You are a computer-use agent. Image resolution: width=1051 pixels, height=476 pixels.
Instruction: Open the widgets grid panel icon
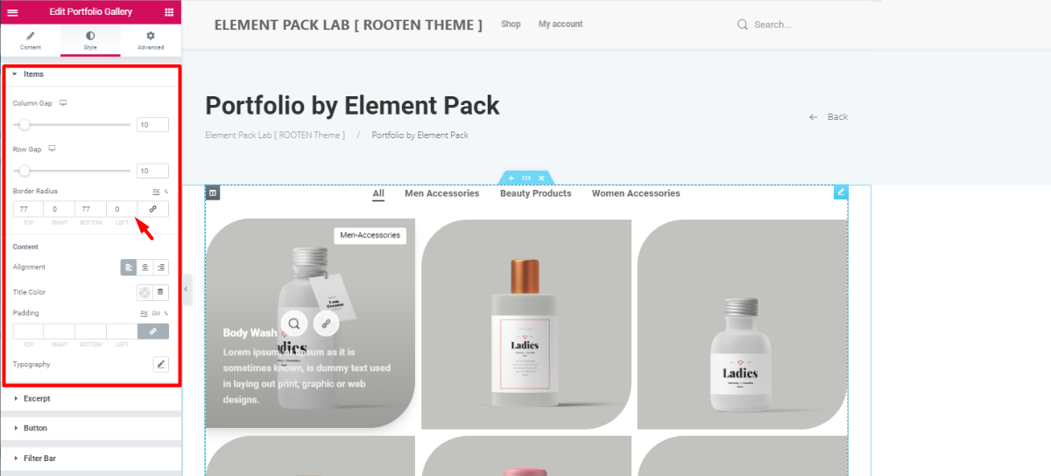point(169,12)
